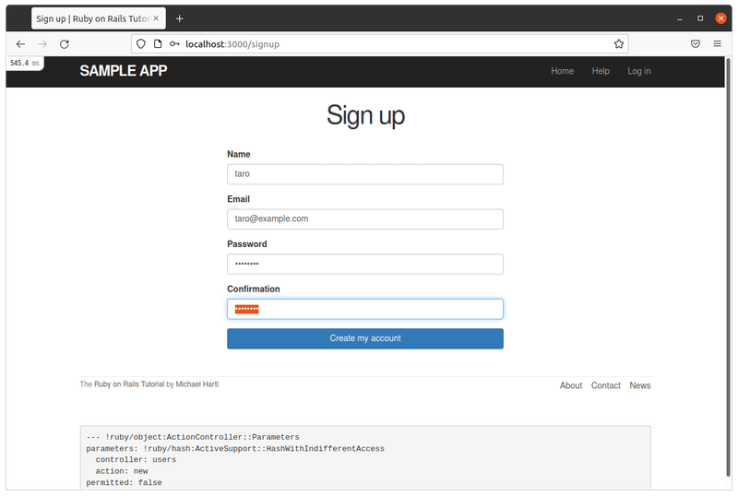738x496 pixels.
Task: Select the Sign up | Ruby on Rails tab
Action: [99, 18]
